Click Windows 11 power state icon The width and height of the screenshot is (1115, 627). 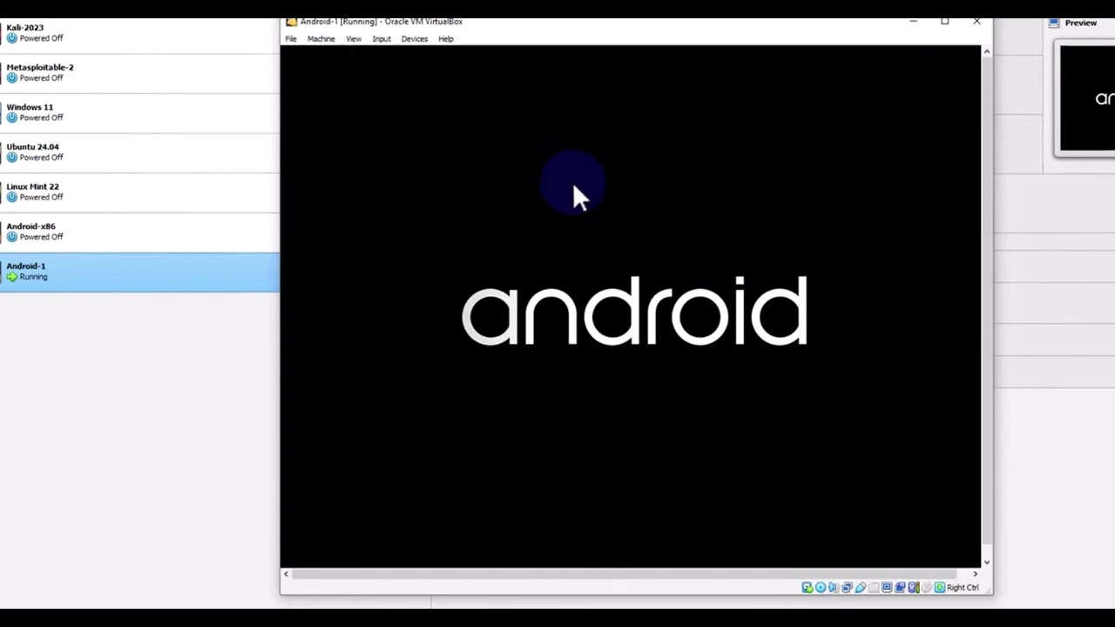click(x=11, y=118)
